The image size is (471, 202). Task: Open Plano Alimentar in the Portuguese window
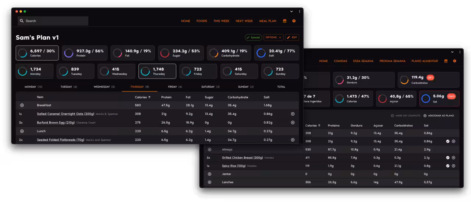pyautogui.click(x=425, y=61)
